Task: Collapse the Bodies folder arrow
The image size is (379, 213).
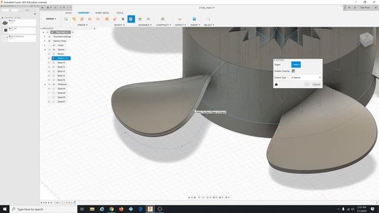Action: 45,50
